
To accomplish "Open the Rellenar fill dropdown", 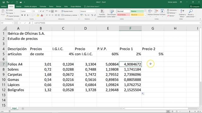I will (x=172, y=13).
